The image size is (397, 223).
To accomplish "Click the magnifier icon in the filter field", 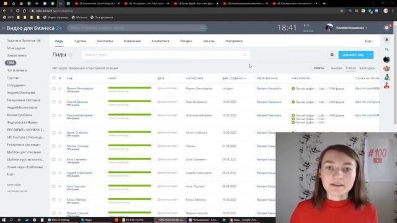I will tap(244, 55).
